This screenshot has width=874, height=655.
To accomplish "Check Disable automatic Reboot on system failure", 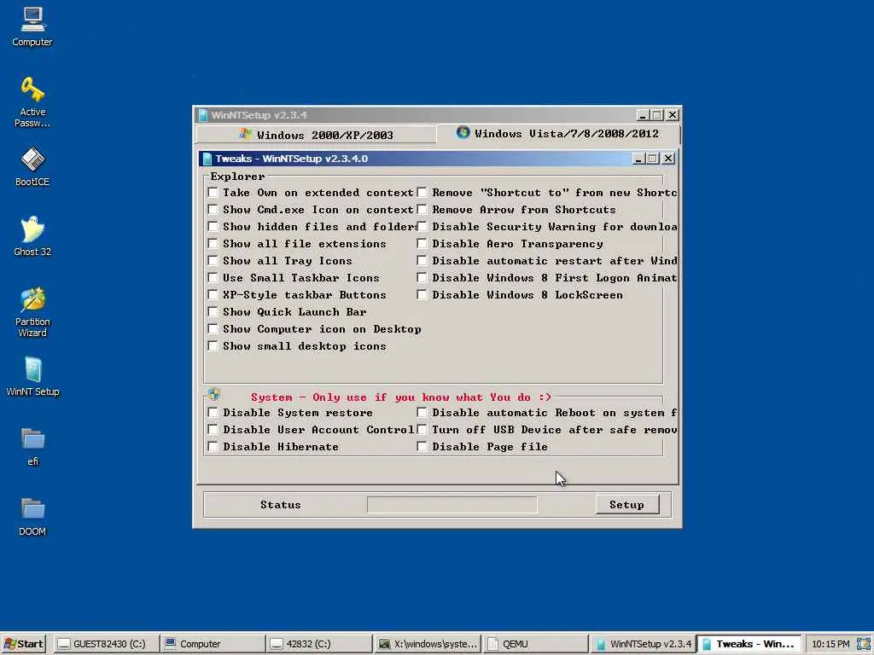I will click(x=422, y=413).
